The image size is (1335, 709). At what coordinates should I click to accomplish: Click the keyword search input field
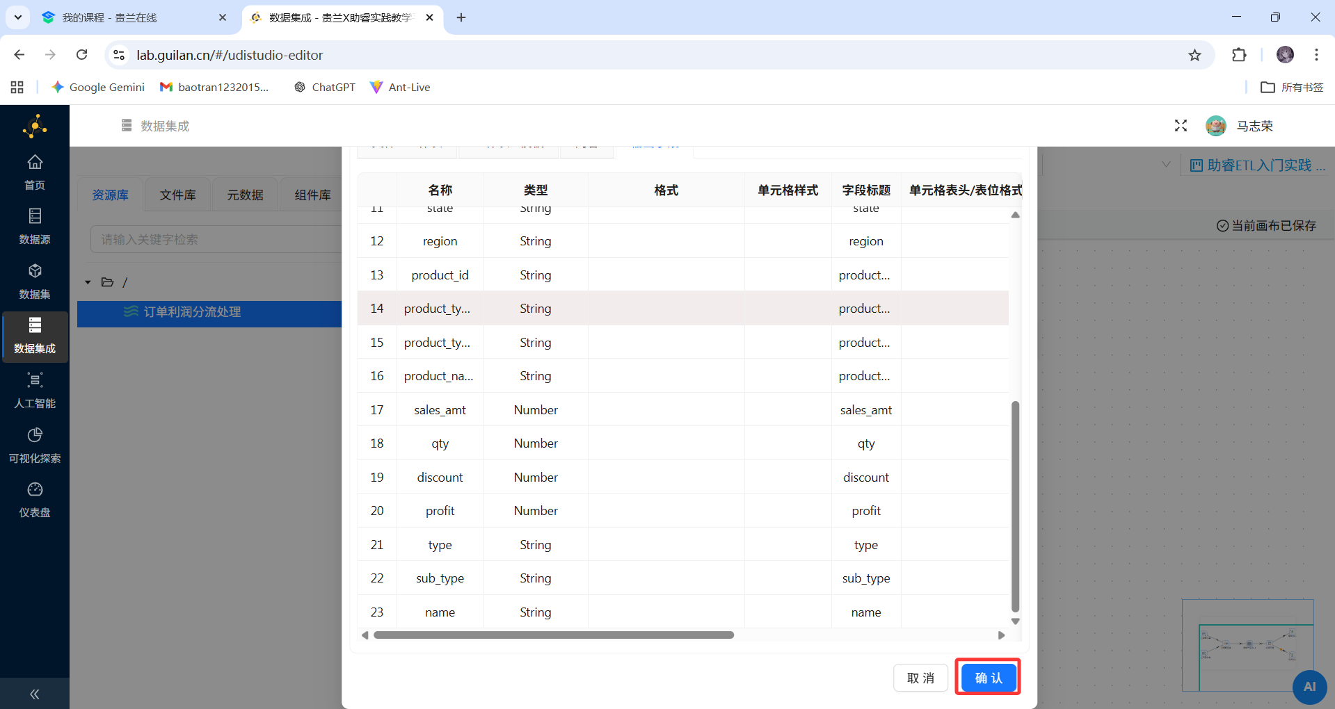point(216,238)
